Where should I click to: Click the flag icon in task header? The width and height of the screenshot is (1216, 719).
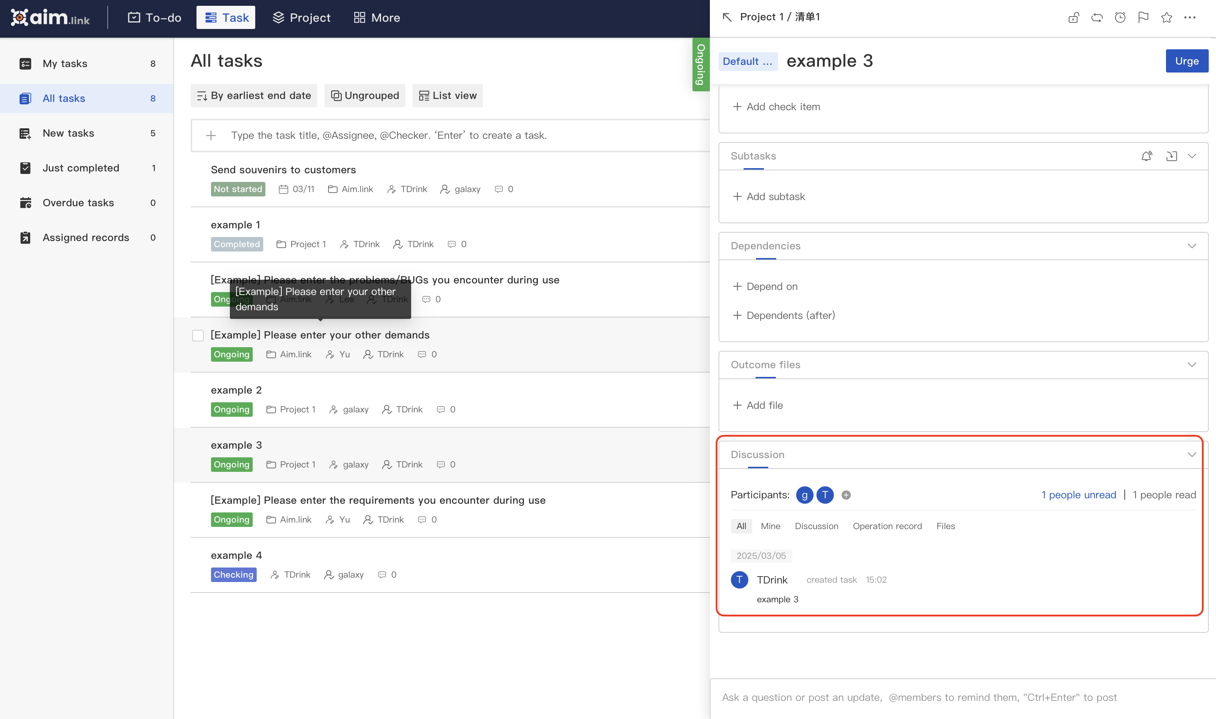pyautogui.click(x=1143, y=18)
